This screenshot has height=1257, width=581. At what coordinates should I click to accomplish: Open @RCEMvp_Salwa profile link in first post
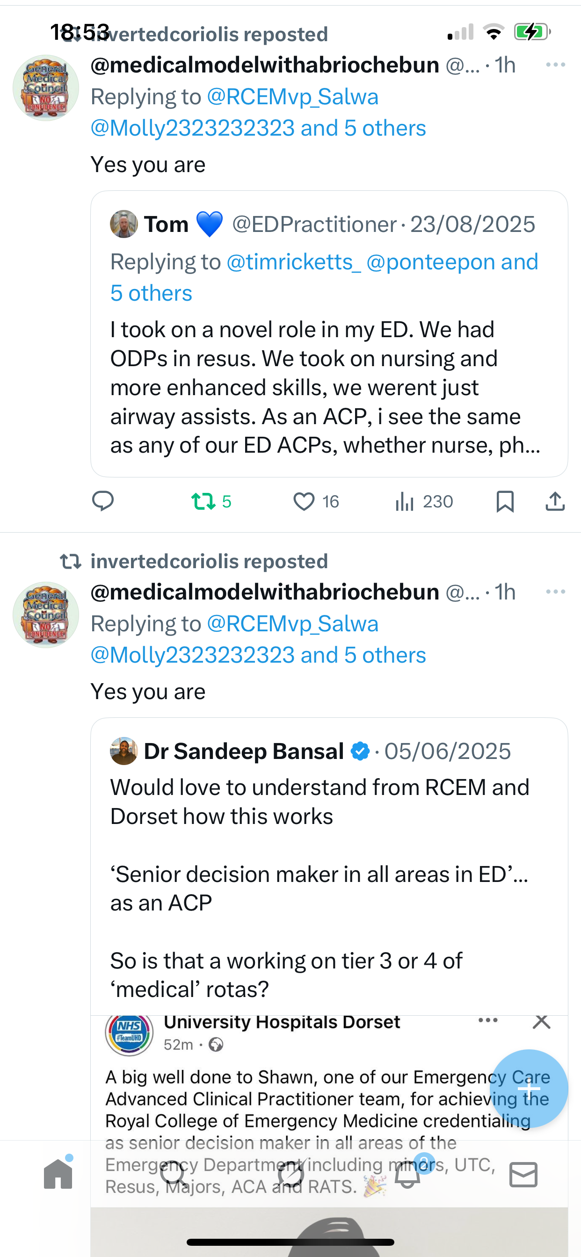coord(292,97)
